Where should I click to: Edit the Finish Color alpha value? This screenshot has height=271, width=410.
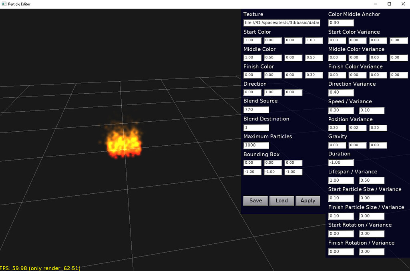click(314, 75)
